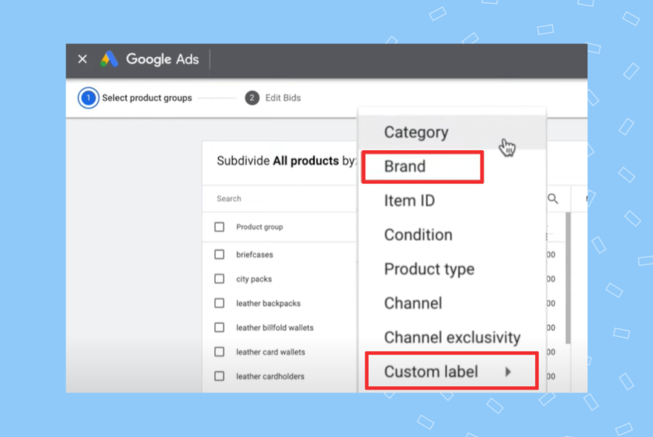Click the leather card wallets label
Image resolution: width=653 pixels, height=437 pixels.
271,352
